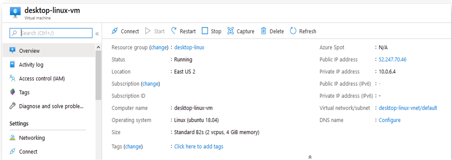Click the greyed-out Start button label
452x160 pixels.
[x=159, y=31]
